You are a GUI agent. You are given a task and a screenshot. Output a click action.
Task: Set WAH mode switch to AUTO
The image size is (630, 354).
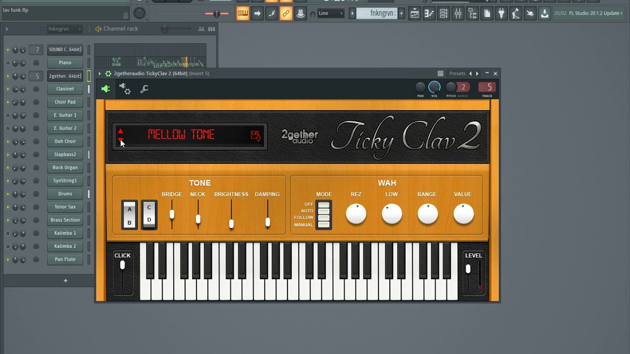(x=323, y=211)
